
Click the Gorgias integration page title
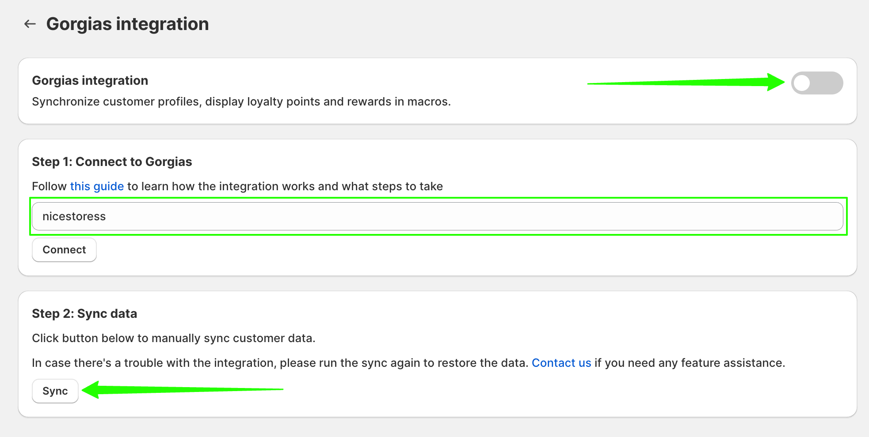(127, 24)
